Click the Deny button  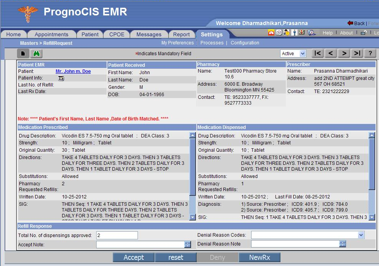(x=218, y=257)
